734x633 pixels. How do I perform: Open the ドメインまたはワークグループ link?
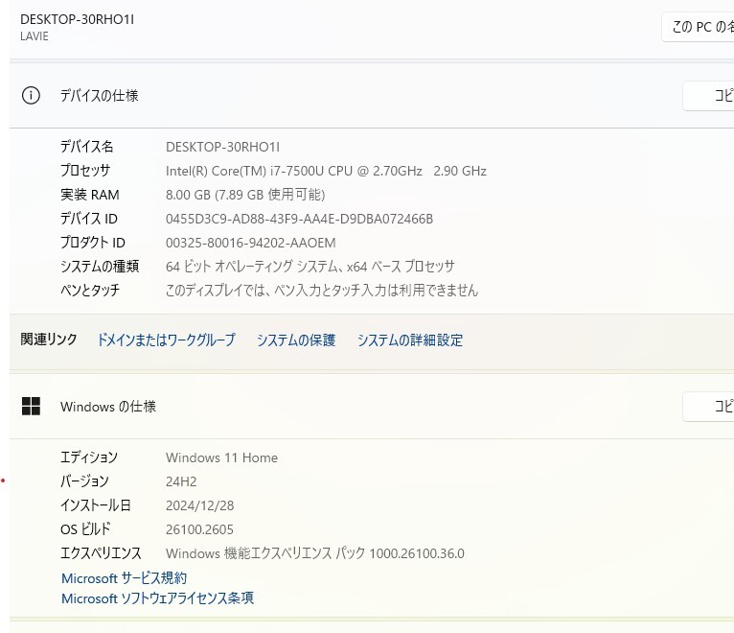(x=166, y=340)
